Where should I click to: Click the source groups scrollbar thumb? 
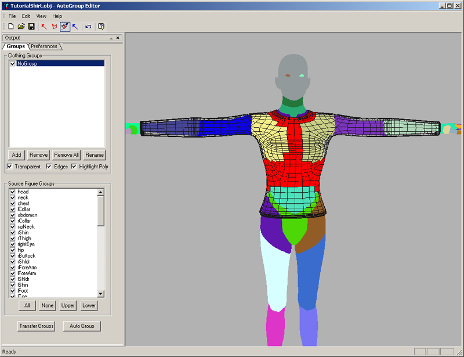[100, 211]
